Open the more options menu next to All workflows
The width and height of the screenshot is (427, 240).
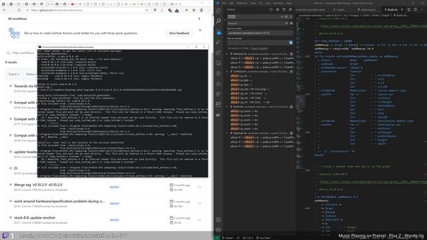[x=199, y=19]
